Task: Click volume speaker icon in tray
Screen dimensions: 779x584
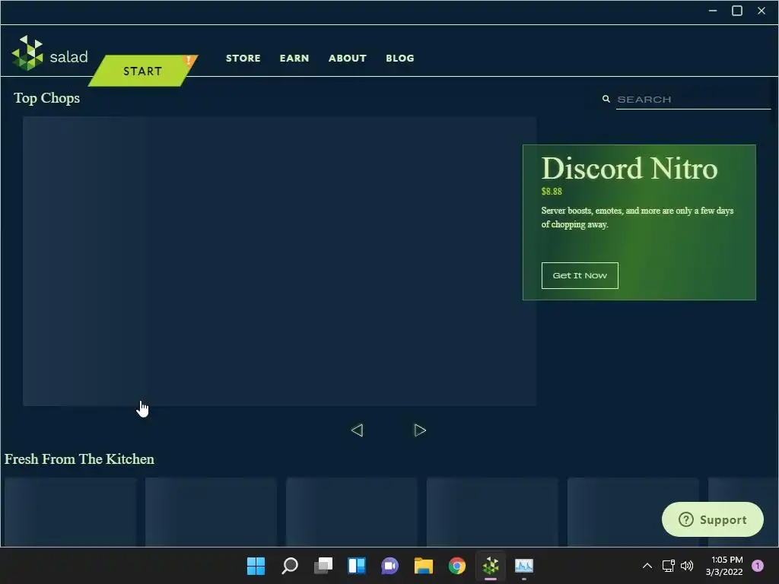Action: [x=687, y=566]
